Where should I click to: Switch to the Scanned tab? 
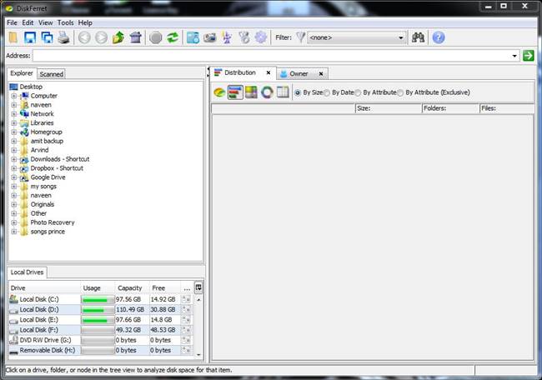click(51, 74)
